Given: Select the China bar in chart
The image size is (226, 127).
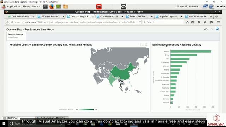Looking at the screenshot, I should coord(184,55).
